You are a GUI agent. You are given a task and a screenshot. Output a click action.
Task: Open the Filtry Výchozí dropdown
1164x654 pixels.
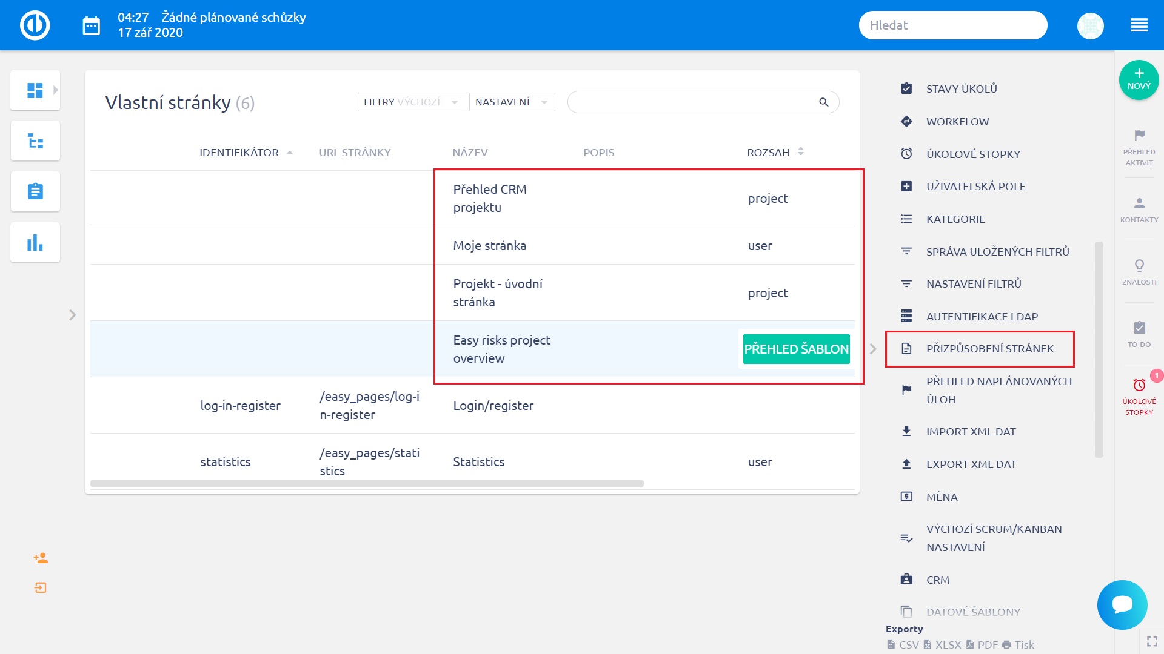[x=411, y=102]
